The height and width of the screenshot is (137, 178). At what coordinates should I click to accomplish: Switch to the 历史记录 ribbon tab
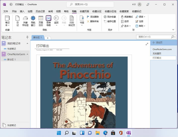(x=40, y=11)
